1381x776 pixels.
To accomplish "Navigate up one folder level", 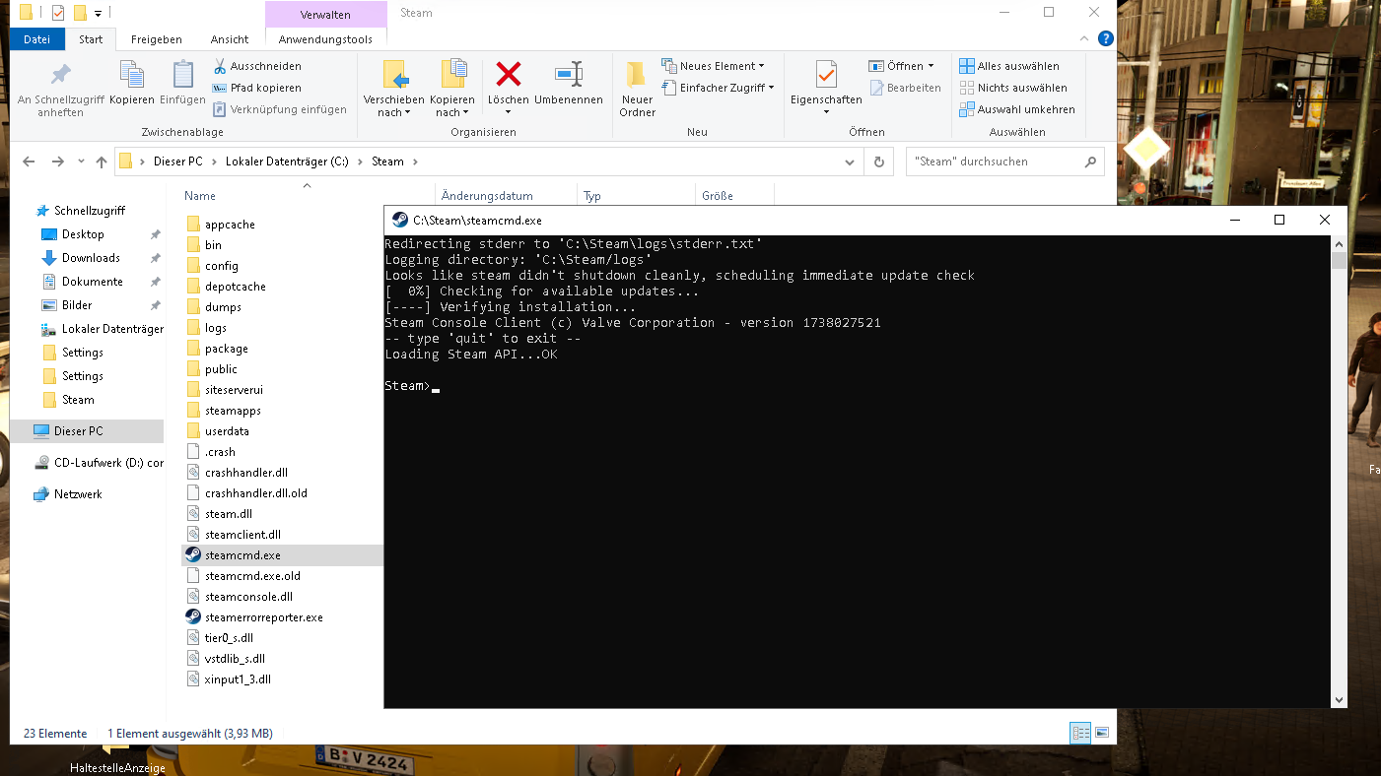I will coord(102,162).
